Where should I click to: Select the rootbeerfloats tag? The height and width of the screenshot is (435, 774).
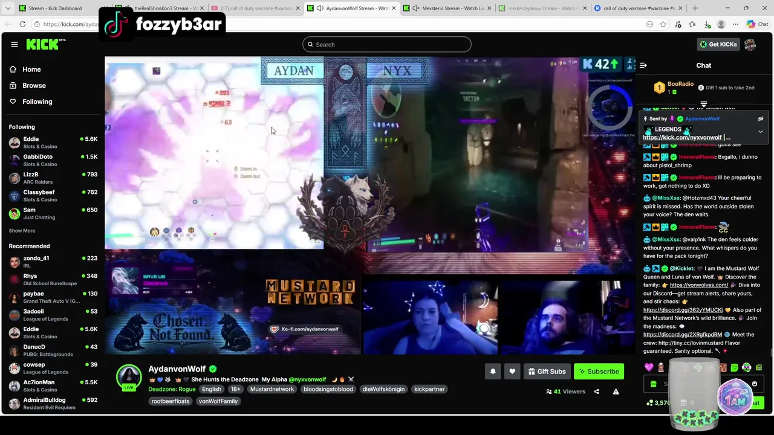tap(171, 401)
